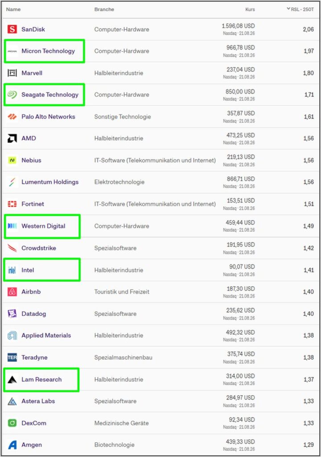Click the Branche column header
This screenshot has width=321, height=457.
click(x=104, y=9)
